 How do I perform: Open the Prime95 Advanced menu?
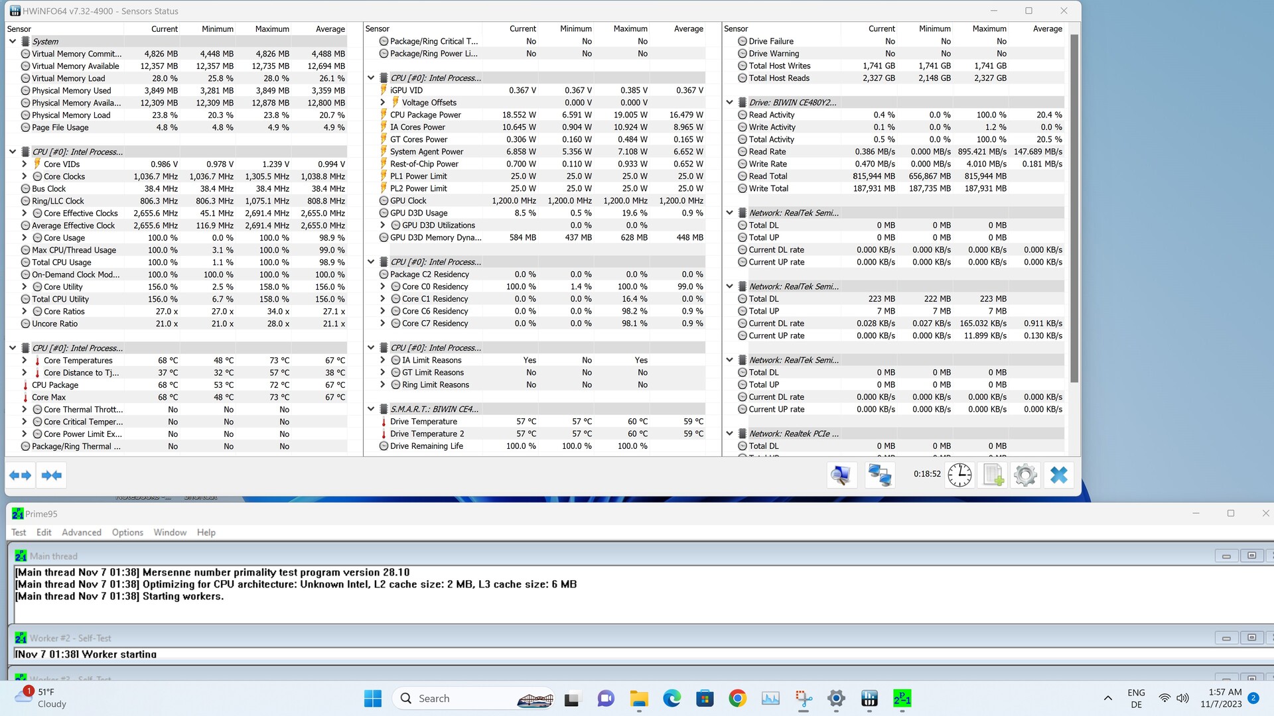pos(81,532)
